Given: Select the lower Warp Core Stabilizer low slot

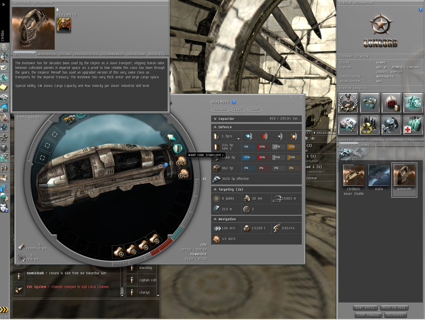Looking at the screenshot, I should pos(184,174).
